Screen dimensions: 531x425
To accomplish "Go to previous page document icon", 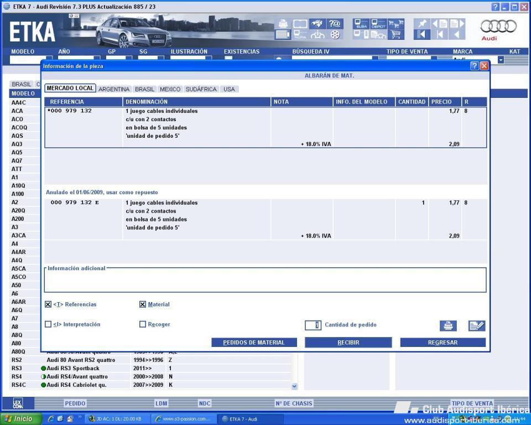I will [x=440, y=24].
